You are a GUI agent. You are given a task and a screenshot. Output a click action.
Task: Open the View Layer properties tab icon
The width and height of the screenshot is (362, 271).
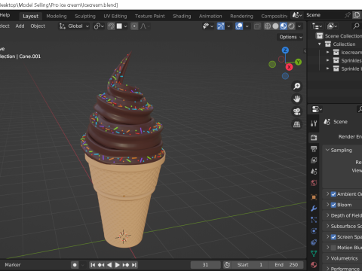[x=314, y=160]
